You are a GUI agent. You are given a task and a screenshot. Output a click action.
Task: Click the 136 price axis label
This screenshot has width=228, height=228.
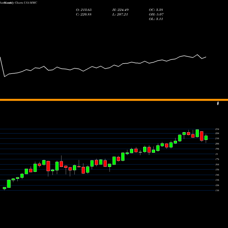(217, 180)
